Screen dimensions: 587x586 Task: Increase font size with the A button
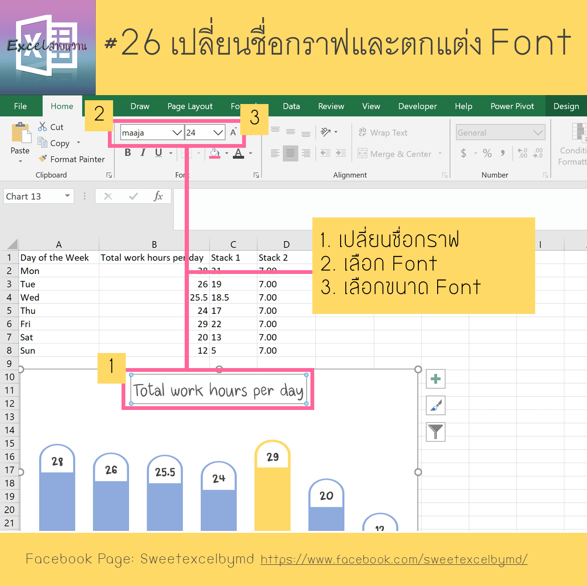234,132
